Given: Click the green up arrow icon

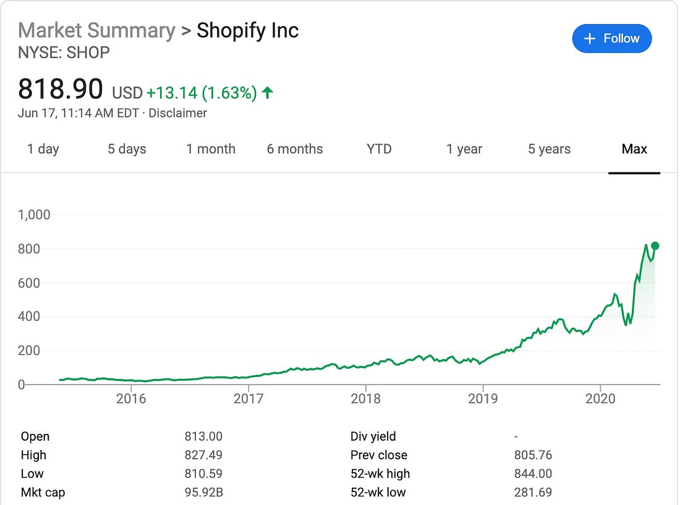Looking at the screenshot, I should pos(268,92).
